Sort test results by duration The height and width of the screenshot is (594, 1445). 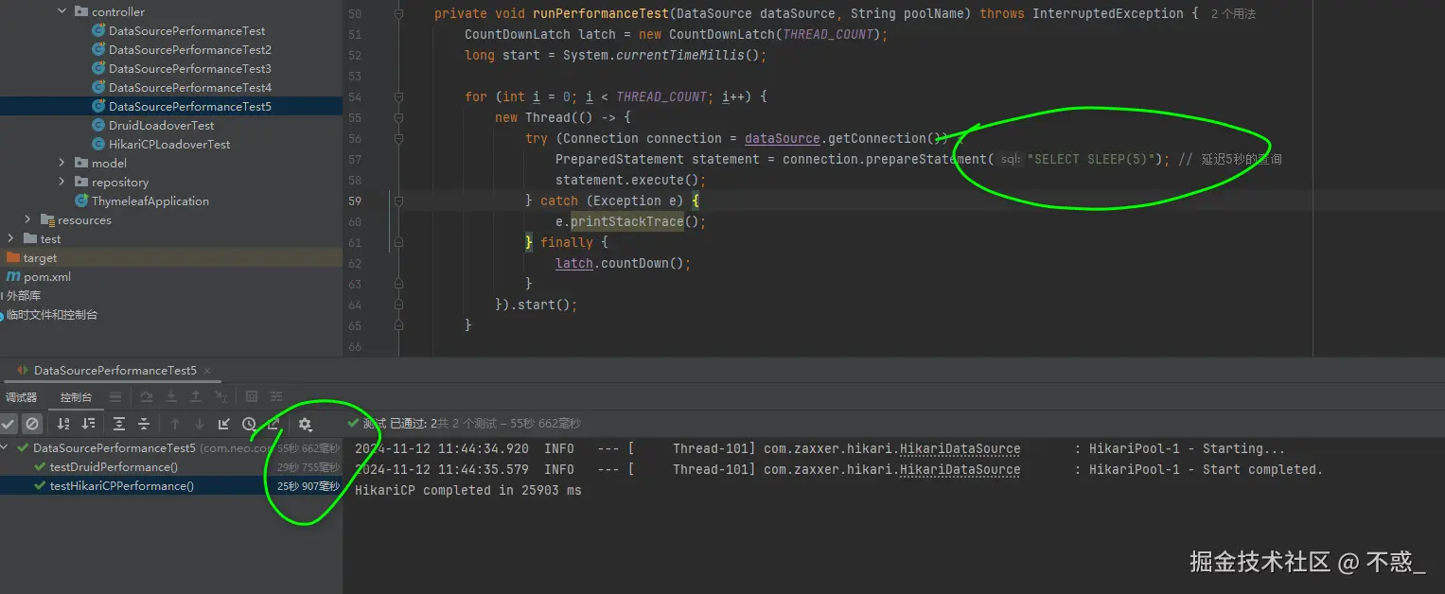click(88, 424)
